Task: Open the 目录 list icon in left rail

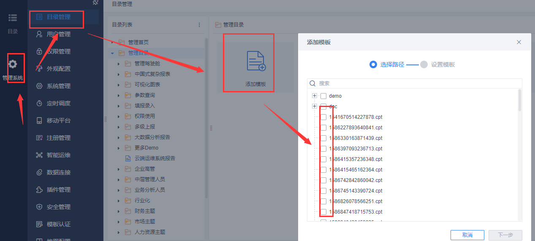Action: 13,18
